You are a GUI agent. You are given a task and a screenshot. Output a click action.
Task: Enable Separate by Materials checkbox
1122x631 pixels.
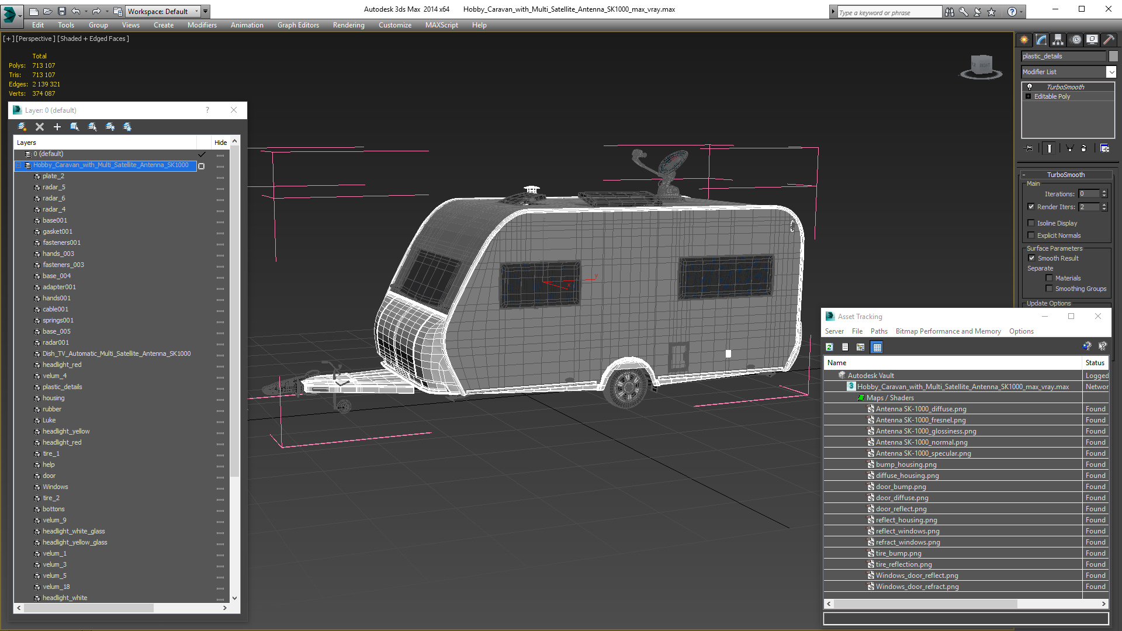click(1050, 278)
